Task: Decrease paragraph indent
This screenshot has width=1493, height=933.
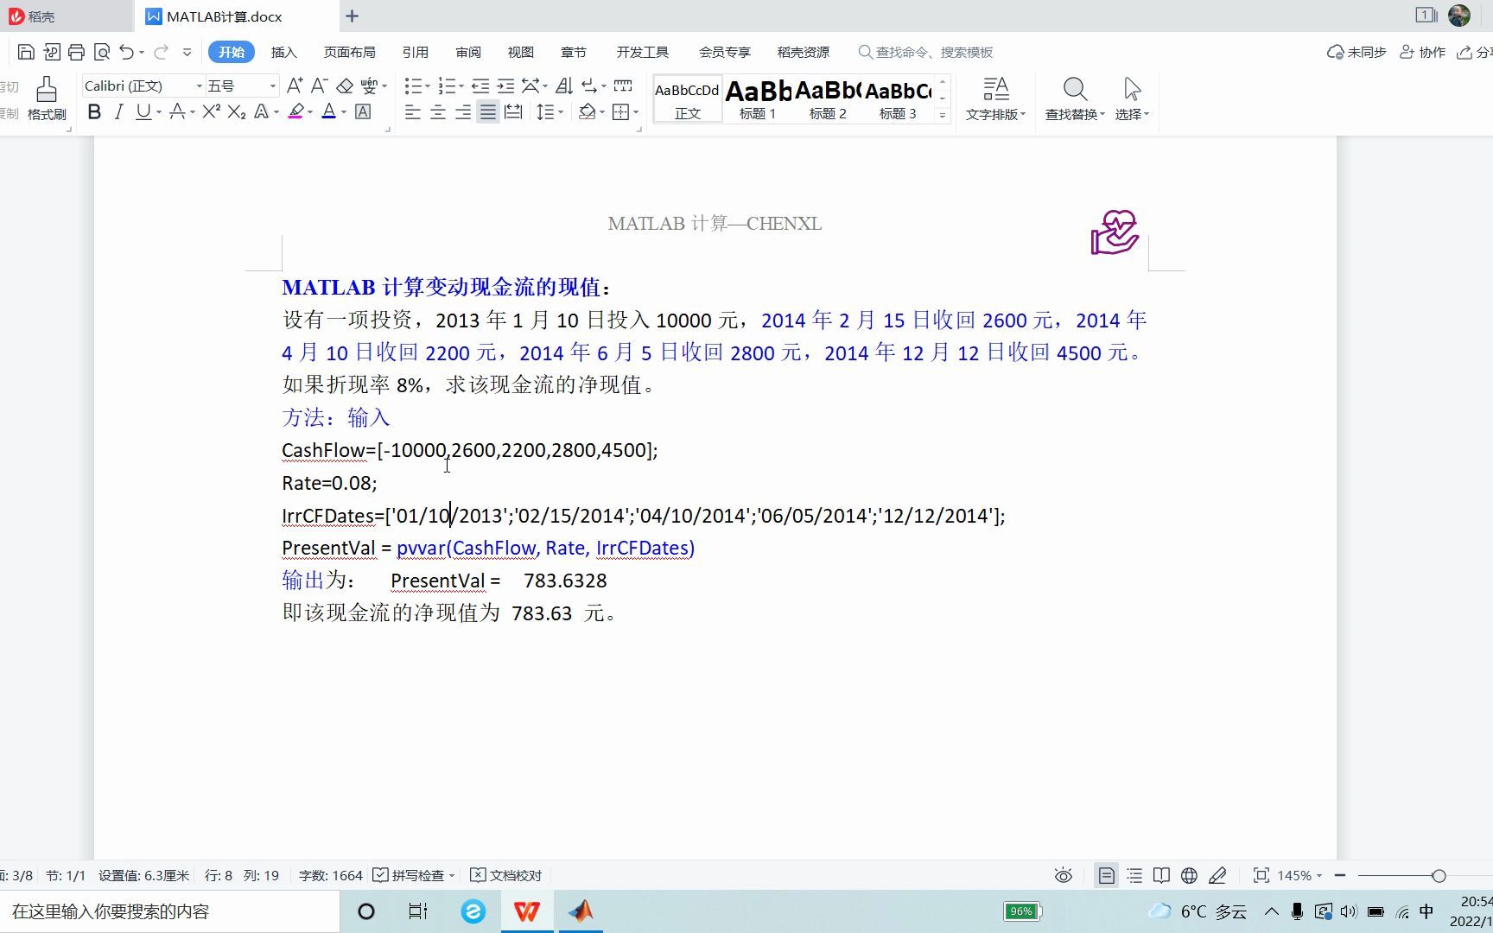Action: pyautogui.click(x=480, y=86)
